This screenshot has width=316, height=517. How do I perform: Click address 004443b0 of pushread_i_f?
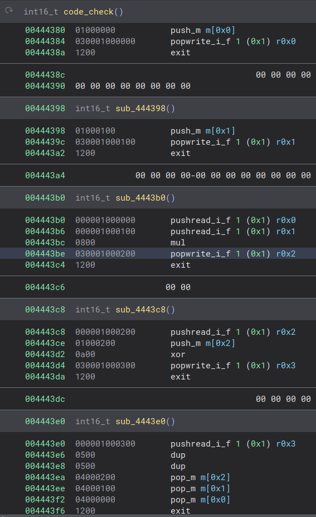tap(45, 220)
